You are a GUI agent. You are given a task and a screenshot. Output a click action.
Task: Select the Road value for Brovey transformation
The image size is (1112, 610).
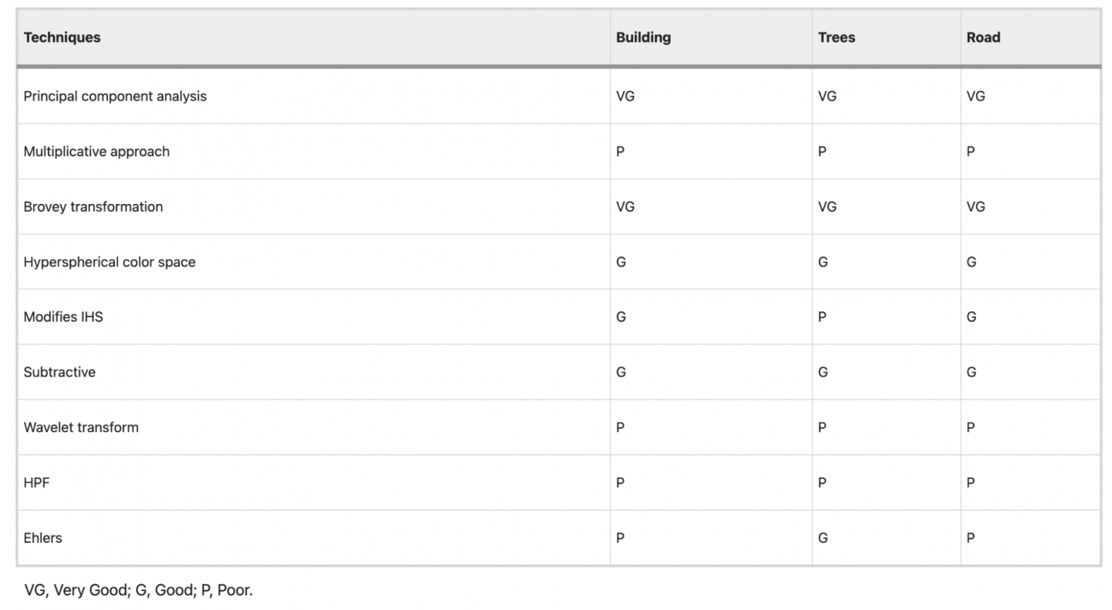975,207
